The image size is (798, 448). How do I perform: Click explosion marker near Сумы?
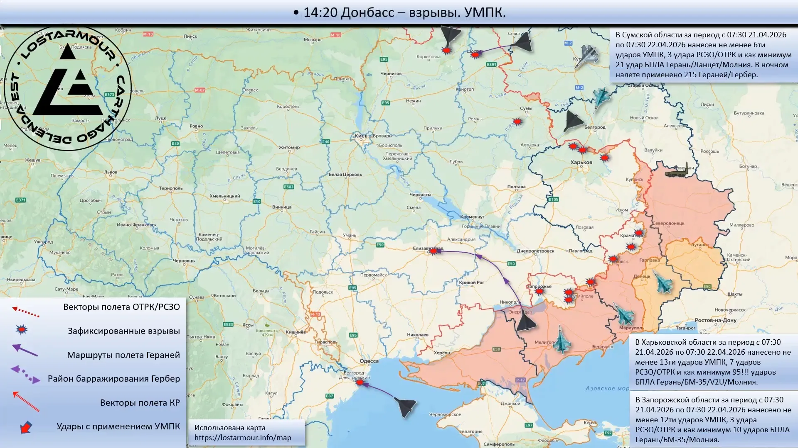point(517,122)
